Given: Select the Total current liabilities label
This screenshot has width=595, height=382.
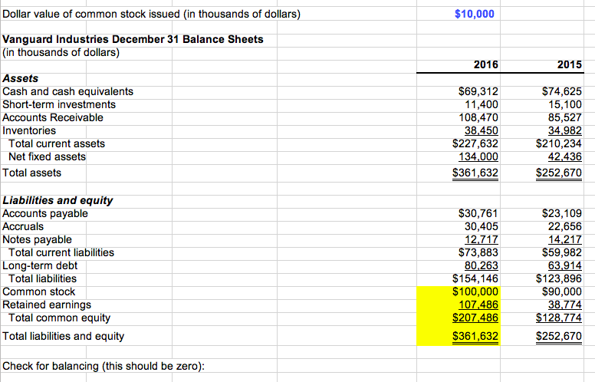Looking at the screenshot, I should click(61, 252).
